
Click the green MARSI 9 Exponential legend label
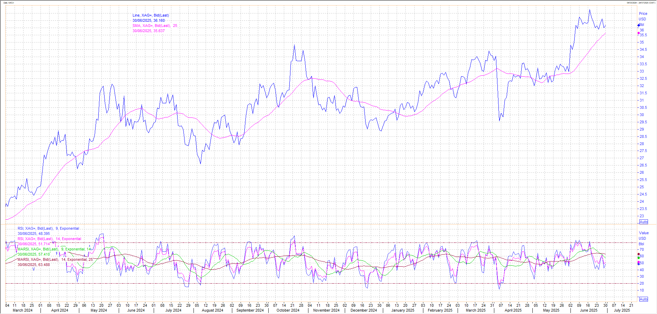pos(54,249)
